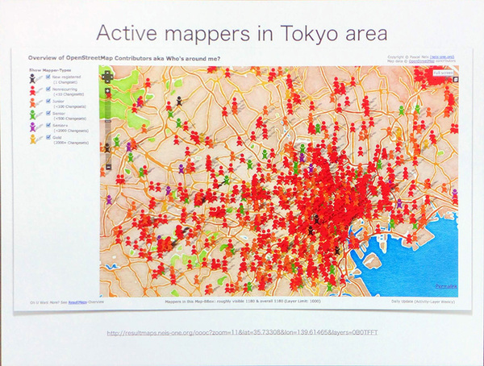Click the red Nonrecurring mapper legend icon
The width and height of the screenshot is (484, 366).
[34, 90]
